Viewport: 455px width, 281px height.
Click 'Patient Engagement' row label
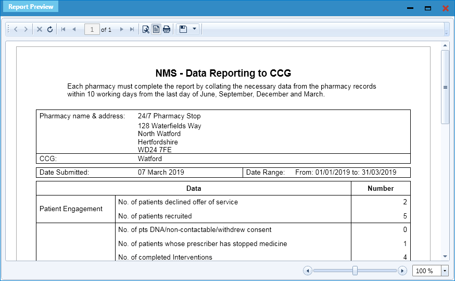(71, 209)
